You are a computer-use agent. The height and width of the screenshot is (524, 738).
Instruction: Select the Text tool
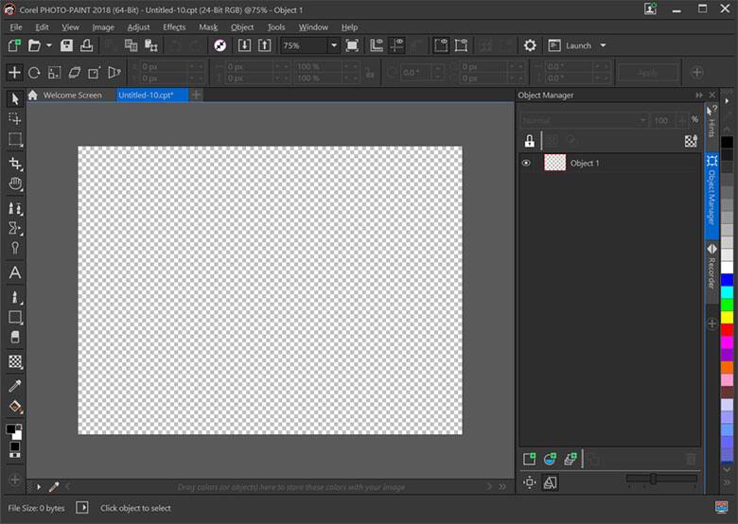[x=15, y=272]
